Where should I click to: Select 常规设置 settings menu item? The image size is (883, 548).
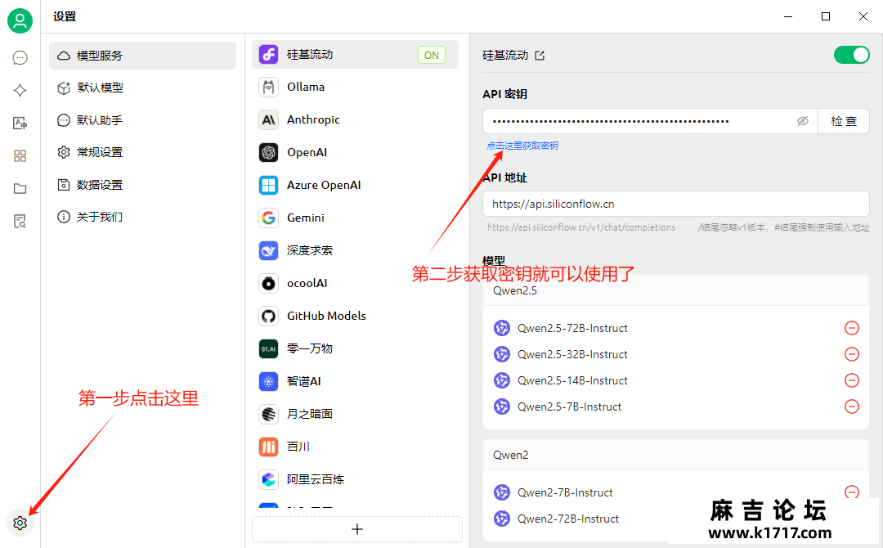tap(142, 152)
